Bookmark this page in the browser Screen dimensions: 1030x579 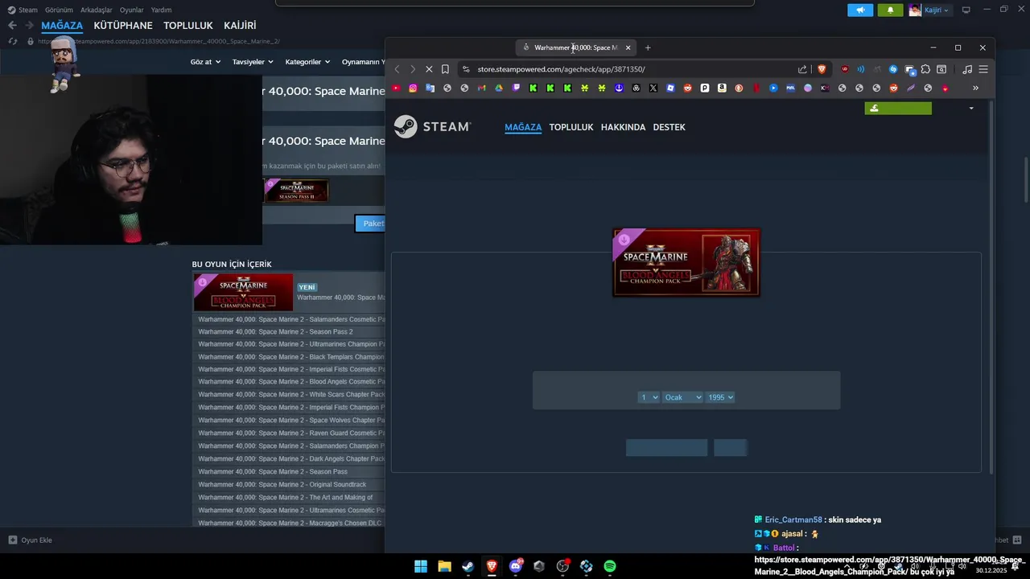pos(445,69)
